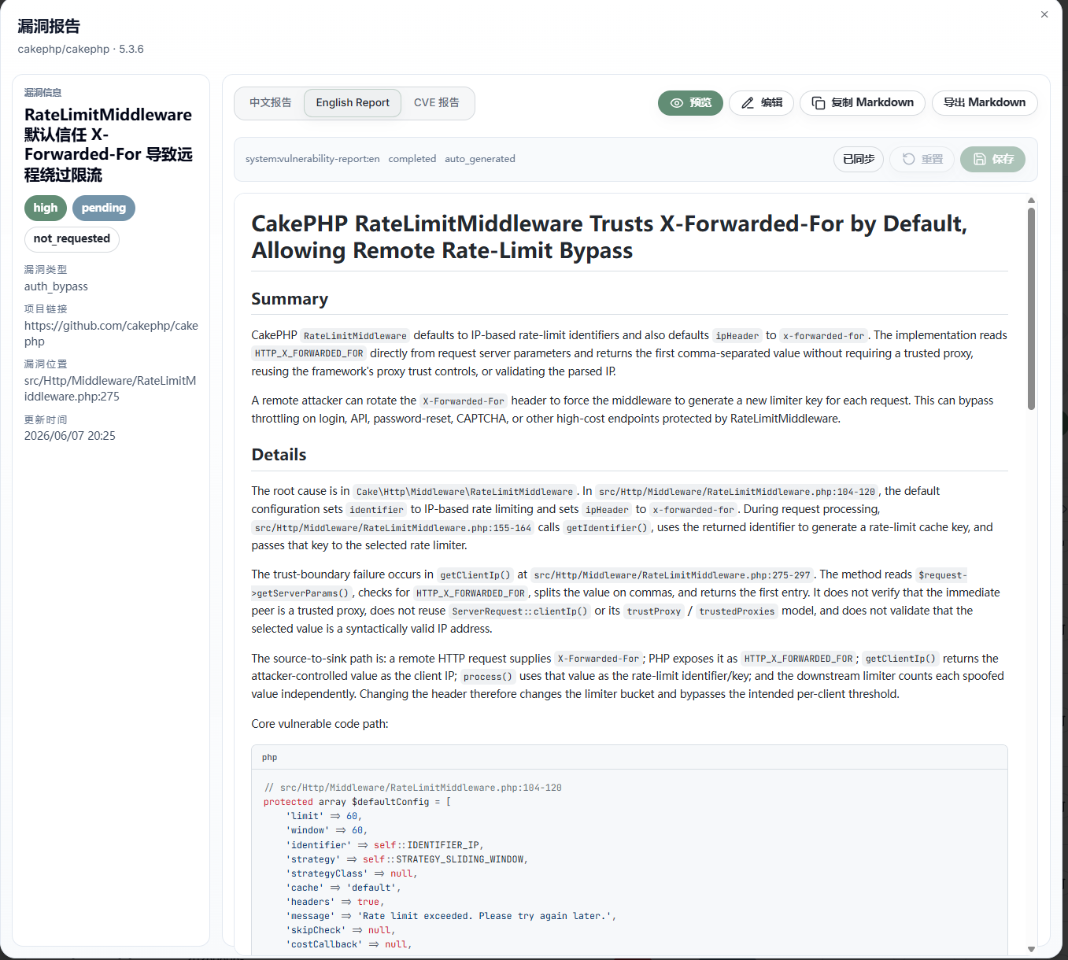
Task: Click the 'cakephp/cakephp · 5.3.6' subtitle
Action: [81, 49]
